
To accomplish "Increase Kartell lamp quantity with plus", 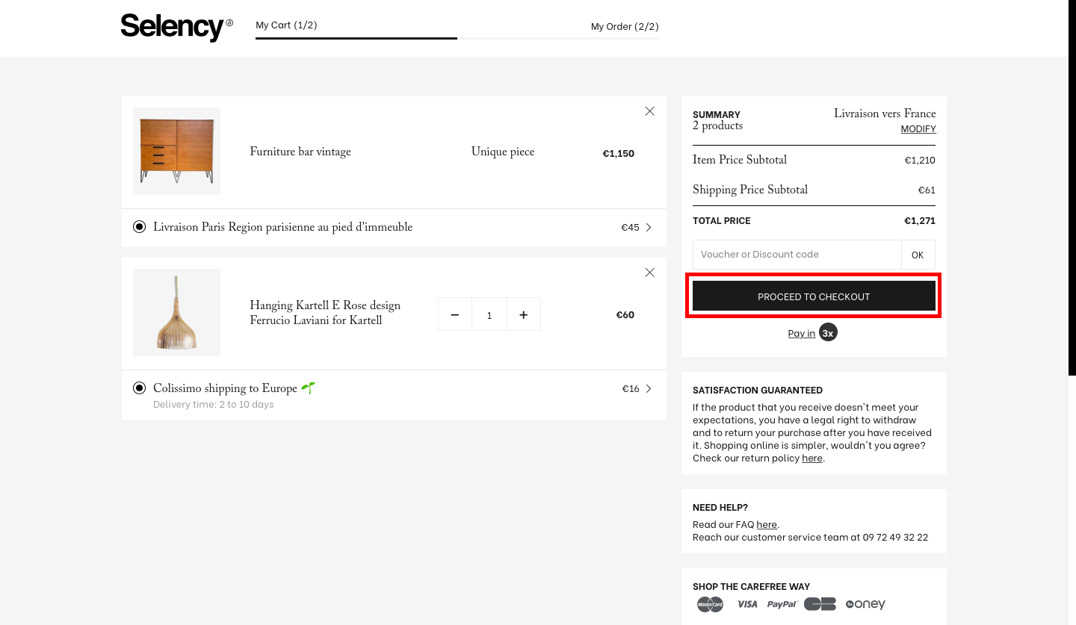I will pos(524,314).
